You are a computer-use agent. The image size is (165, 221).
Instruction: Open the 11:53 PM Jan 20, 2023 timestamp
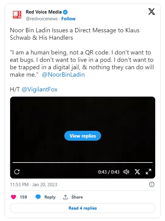[33, 184]
